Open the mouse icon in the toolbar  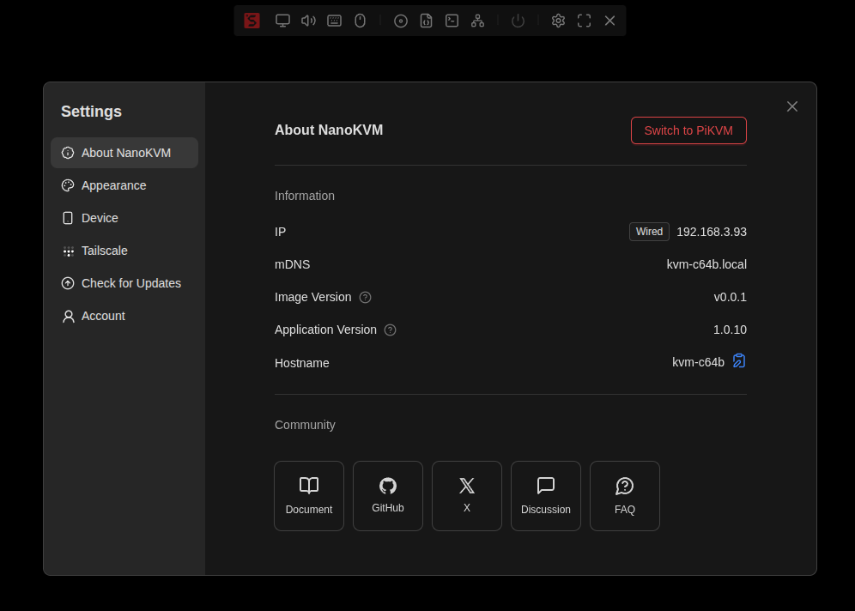click(360, 21)
